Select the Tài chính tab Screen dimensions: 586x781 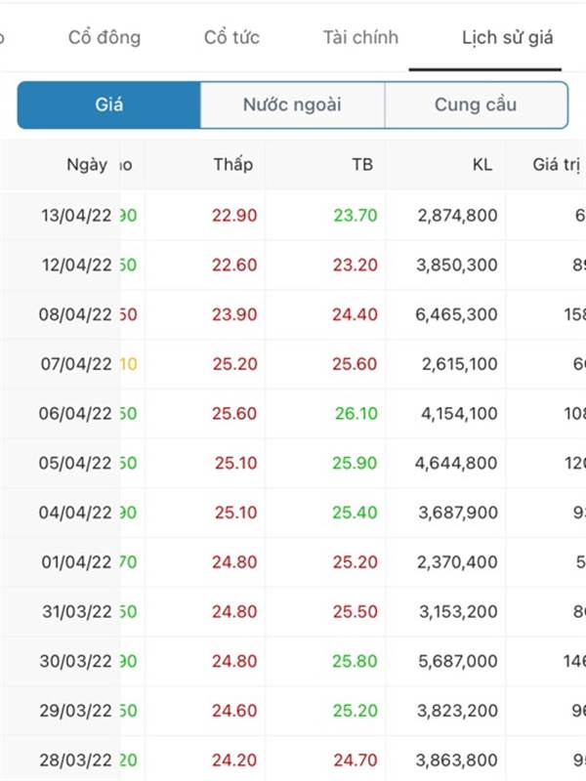tap(360, 38)
